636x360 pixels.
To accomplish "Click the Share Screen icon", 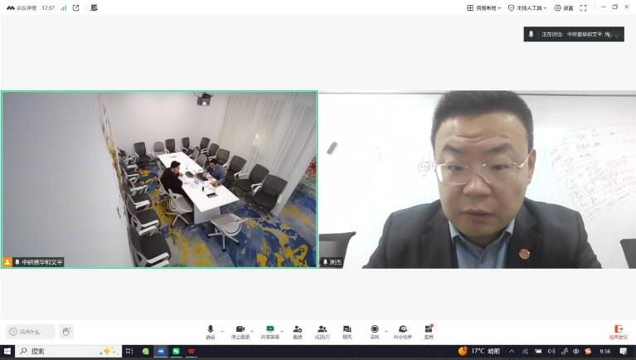I will (x=269, y=331).
